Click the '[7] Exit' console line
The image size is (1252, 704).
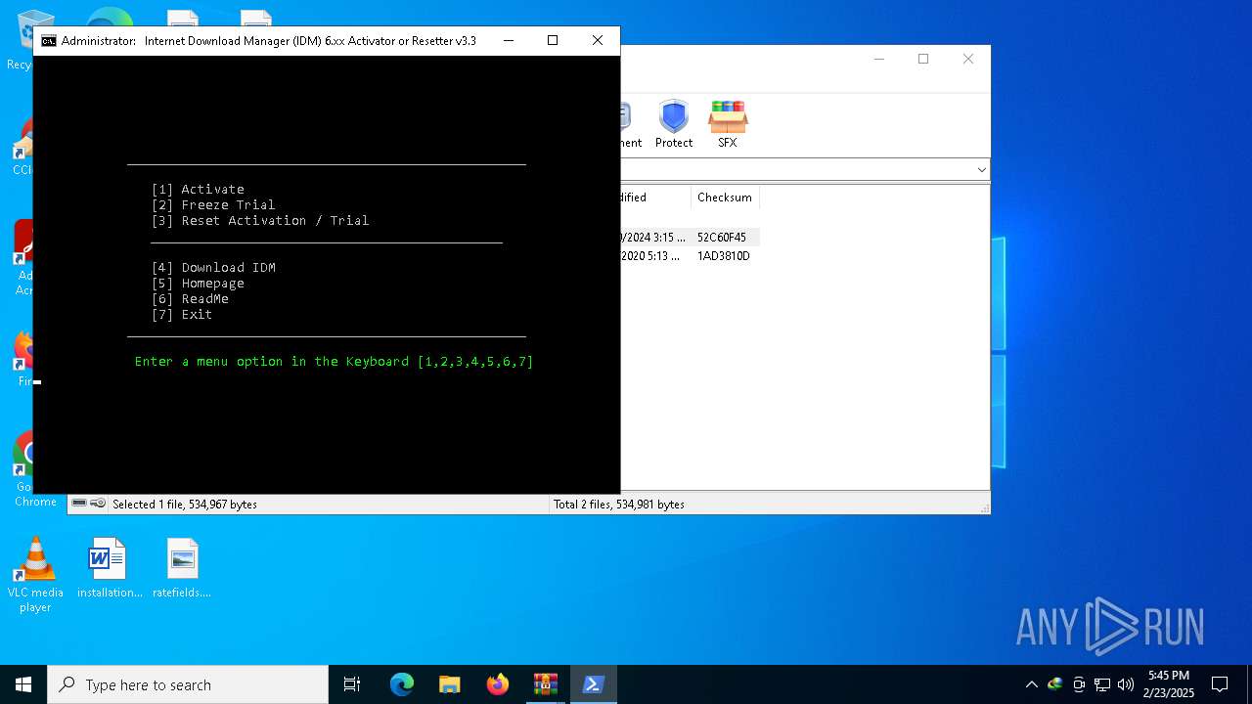click(x=182, y=315)
